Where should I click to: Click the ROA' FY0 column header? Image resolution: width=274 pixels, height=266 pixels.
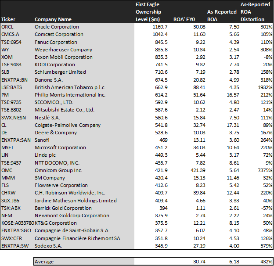coord(184,19)
